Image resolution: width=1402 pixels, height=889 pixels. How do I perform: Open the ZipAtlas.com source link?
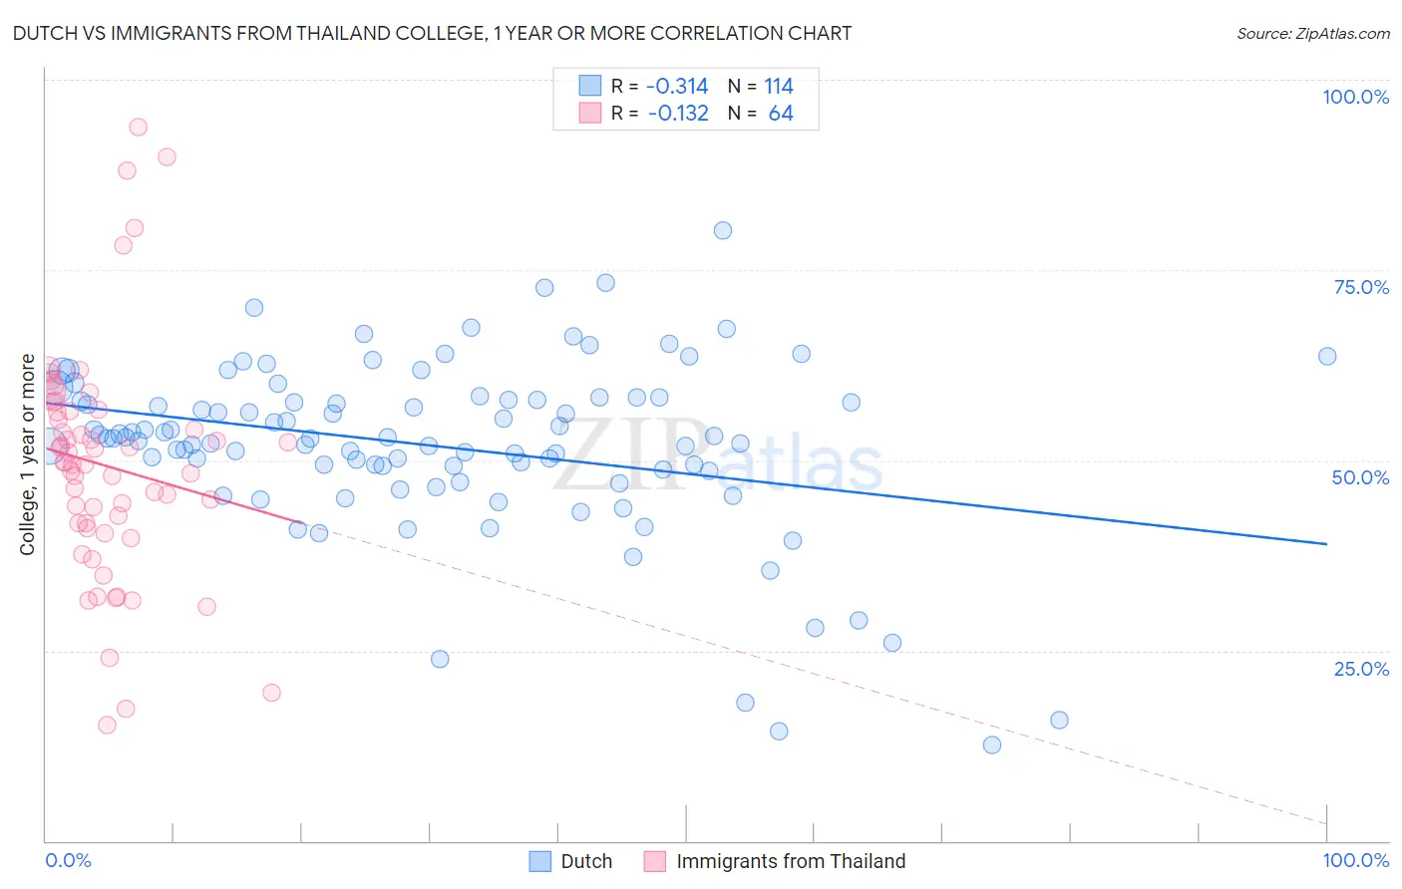click(1313, 33)
